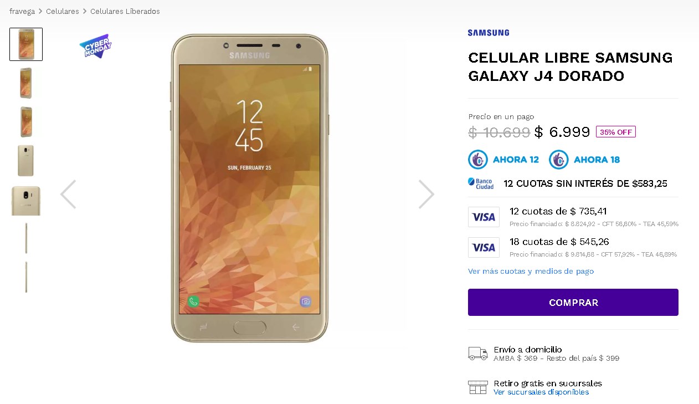The height and width of the screenshot is (404, 699).
Task: Select the first front-view thumbnail
Action: click(x=26, y=44)
